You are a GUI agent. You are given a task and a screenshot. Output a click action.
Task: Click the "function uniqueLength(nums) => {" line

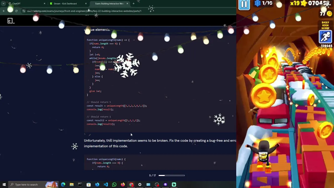point(108,40)
